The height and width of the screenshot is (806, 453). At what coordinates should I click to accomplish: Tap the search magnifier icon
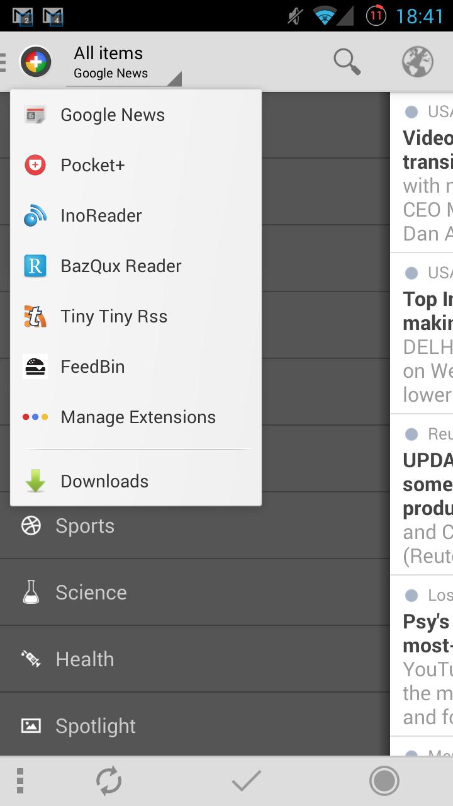tap(347, 61)
